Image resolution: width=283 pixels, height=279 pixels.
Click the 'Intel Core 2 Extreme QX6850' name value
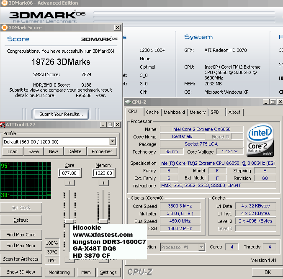pyautogui.click(x=201, y=129)
